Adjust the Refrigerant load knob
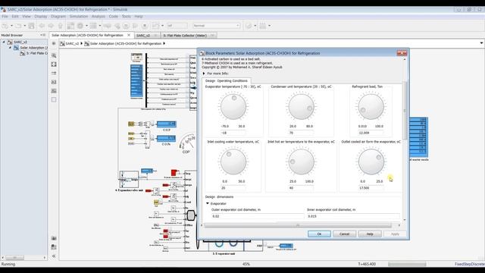485x273 pixels. point(371,107)
